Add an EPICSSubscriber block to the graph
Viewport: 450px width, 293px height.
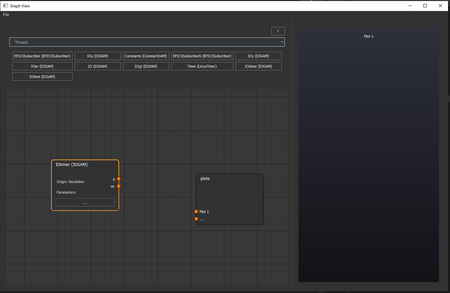[x=42, y=56]
